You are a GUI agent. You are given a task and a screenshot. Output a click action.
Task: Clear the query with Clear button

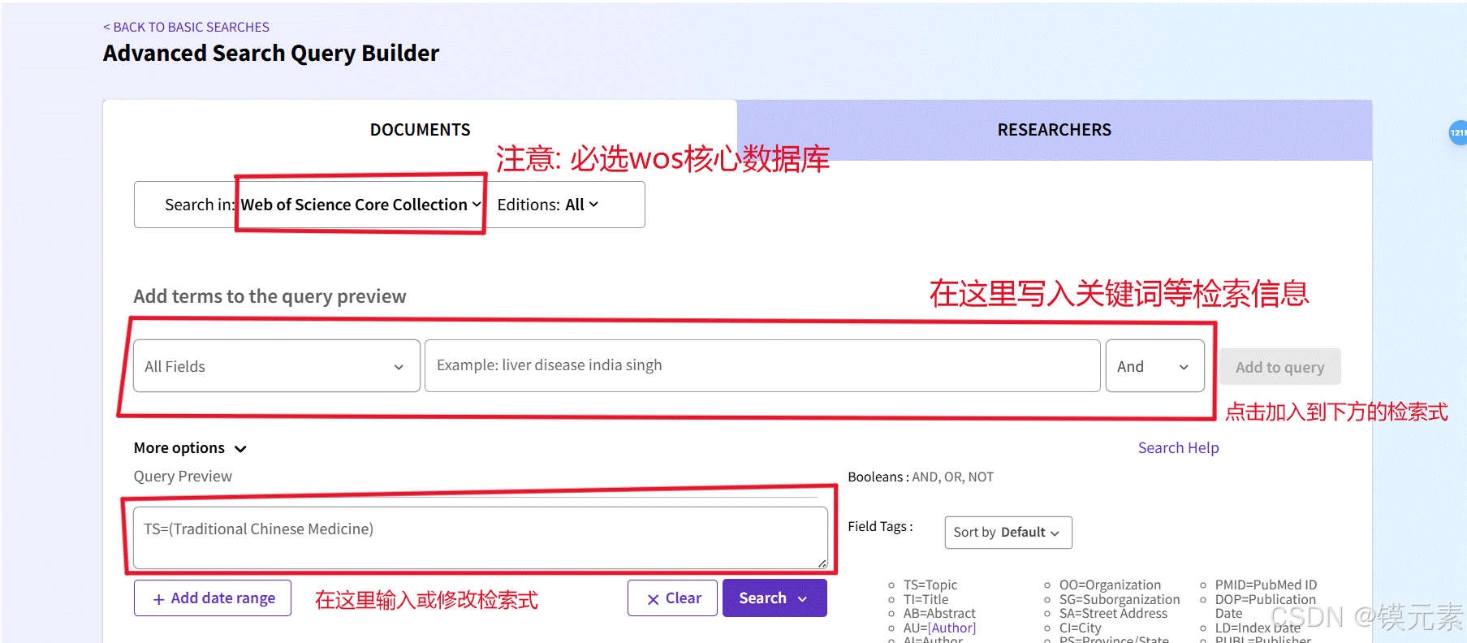(x=672, y=598)
